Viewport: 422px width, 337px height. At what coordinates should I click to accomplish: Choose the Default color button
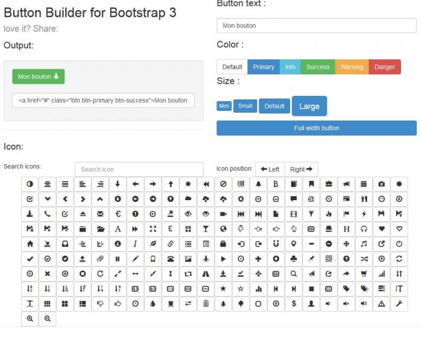pos(232,67)
